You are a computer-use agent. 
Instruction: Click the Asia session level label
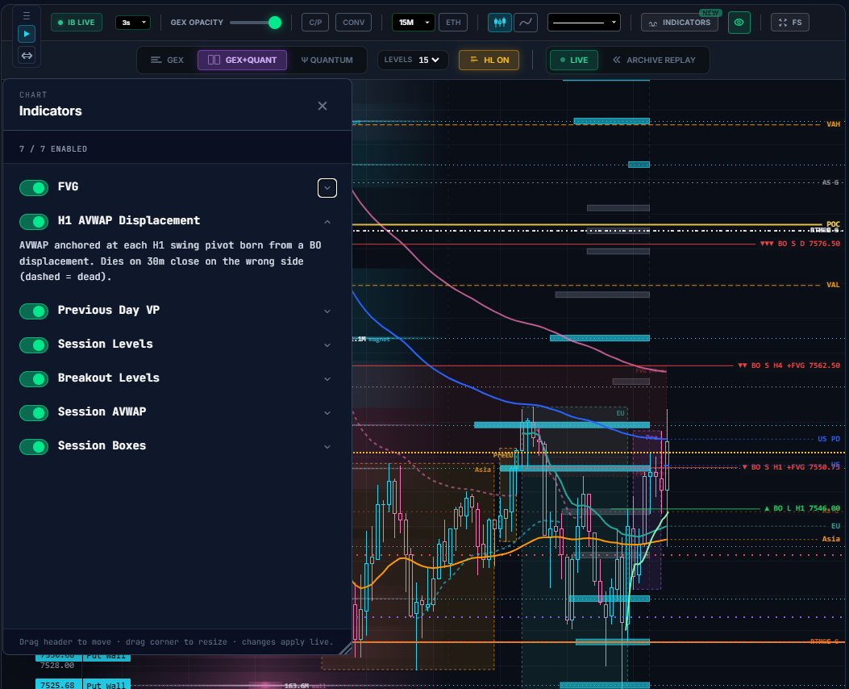pos(830,539)
